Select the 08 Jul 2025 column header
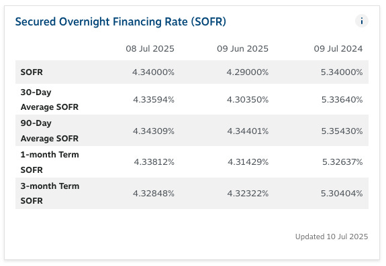The image size is (386, 266). (150, 49)
